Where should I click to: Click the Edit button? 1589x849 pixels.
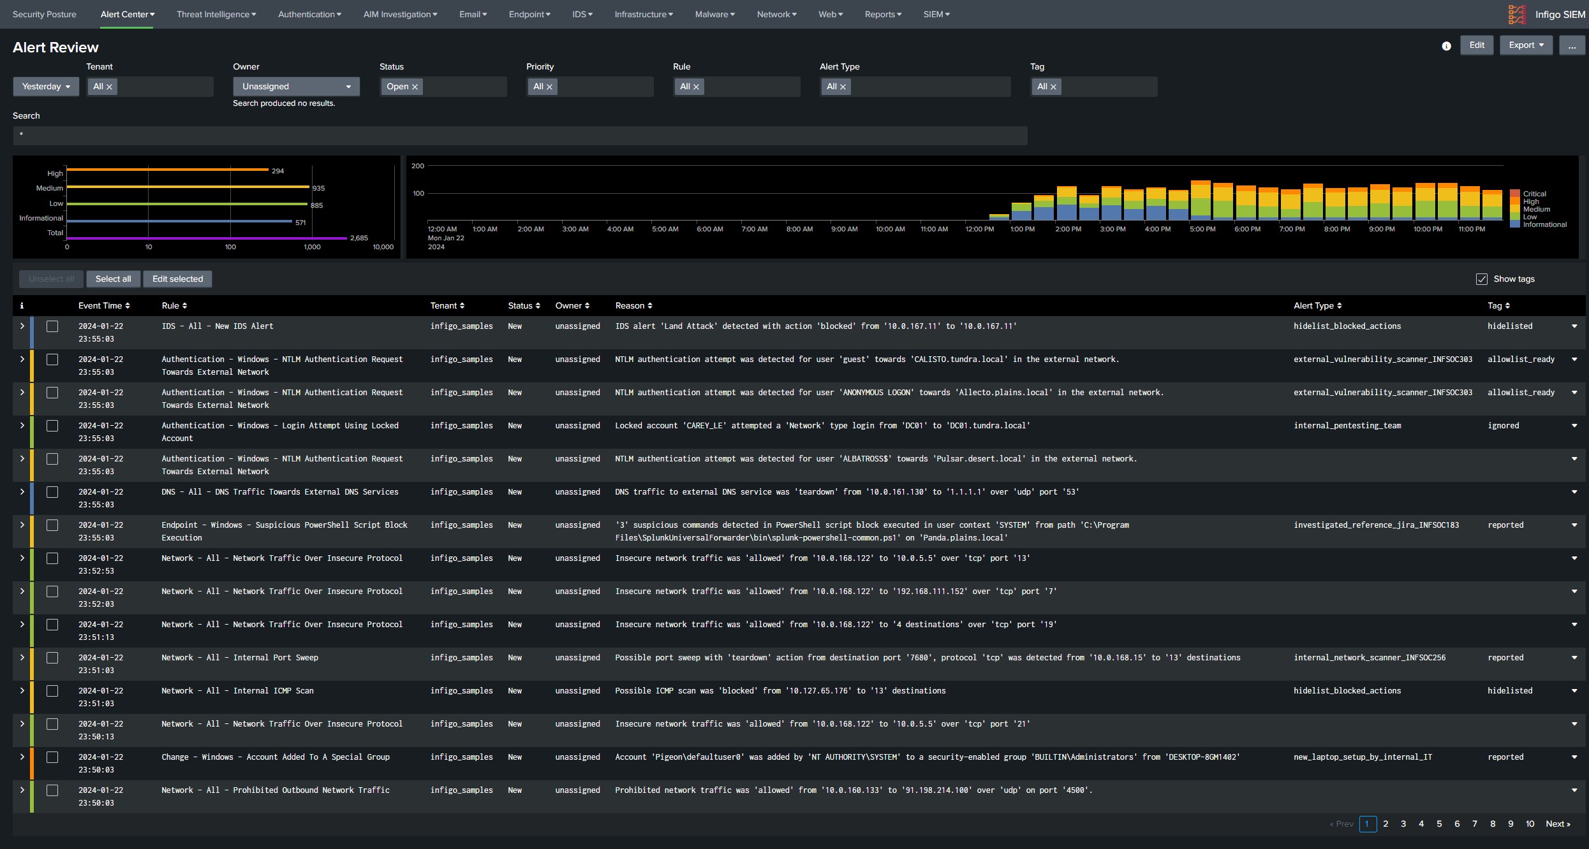1477,45
